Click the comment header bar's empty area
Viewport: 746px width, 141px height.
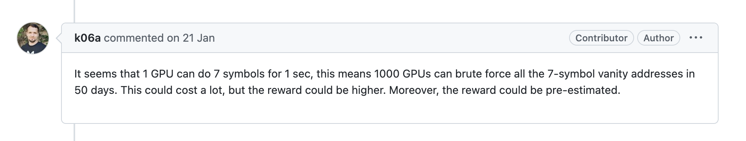pyautogui.click(x=391, y=38)
